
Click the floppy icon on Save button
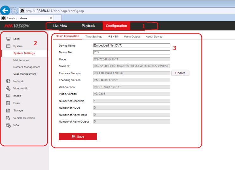(x=73, y=136)
